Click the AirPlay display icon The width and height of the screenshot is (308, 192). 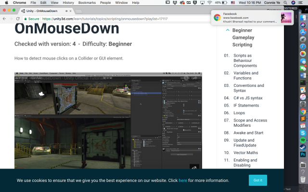click(202, 2)
